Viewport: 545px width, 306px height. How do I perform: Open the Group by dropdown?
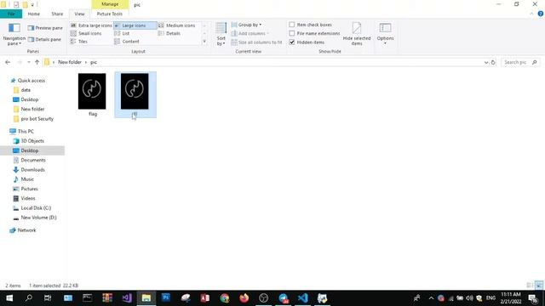(246, 25)
